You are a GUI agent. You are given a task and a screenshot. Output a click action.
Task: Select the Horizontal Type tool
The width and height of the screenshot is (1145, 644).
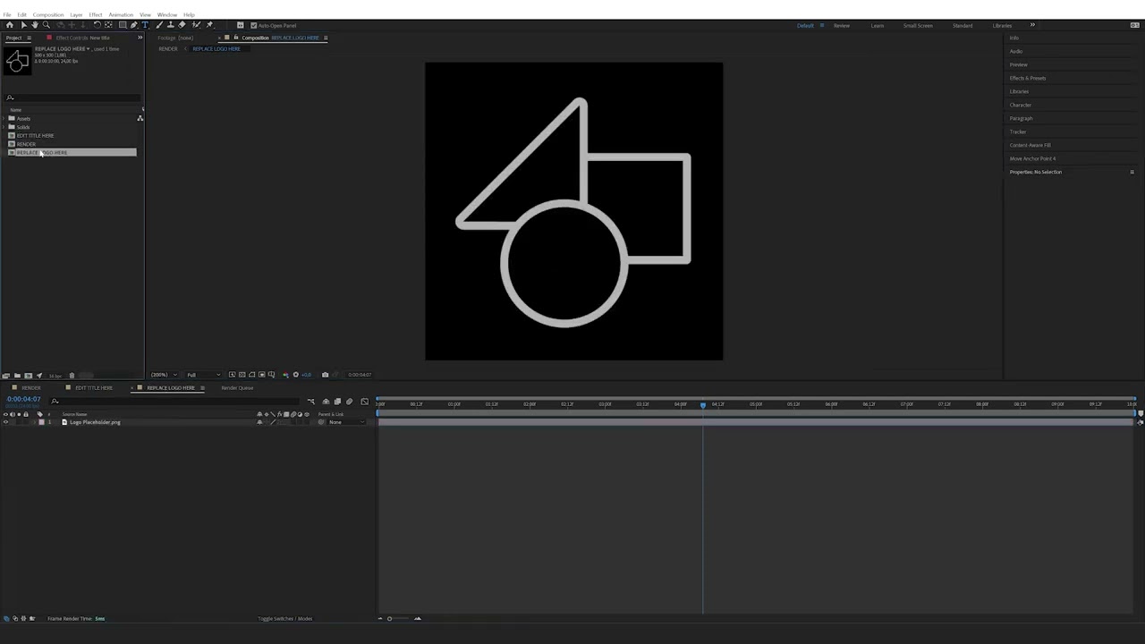145,25
